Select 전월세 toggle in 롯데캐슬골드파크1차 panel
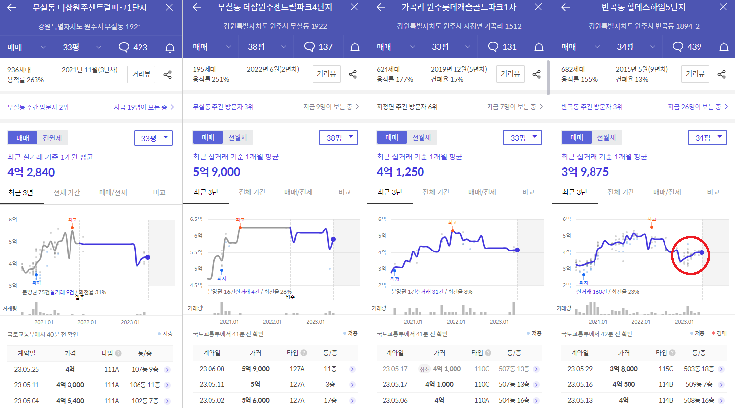This screenshot has width=735, height=408. pos(421,138)
